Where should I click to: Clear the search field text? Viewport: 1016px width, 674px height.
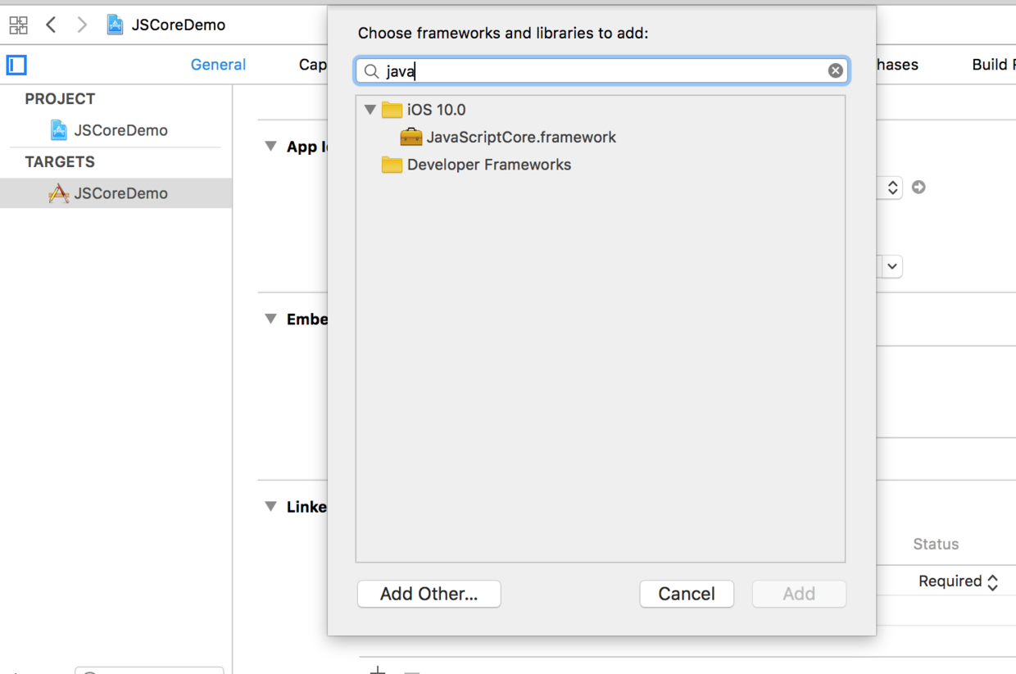point(835,70)
